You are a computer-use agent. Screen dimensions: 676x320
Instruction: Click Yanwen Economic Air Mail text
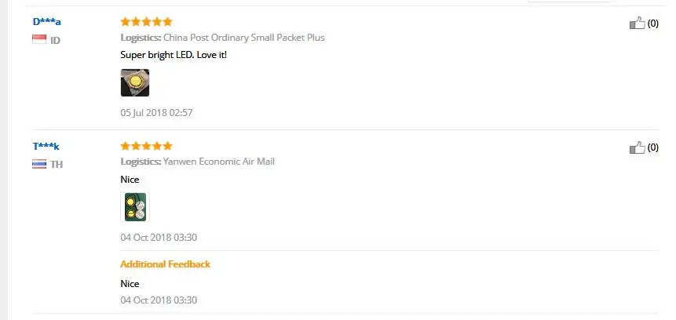(x=219, y=162)
